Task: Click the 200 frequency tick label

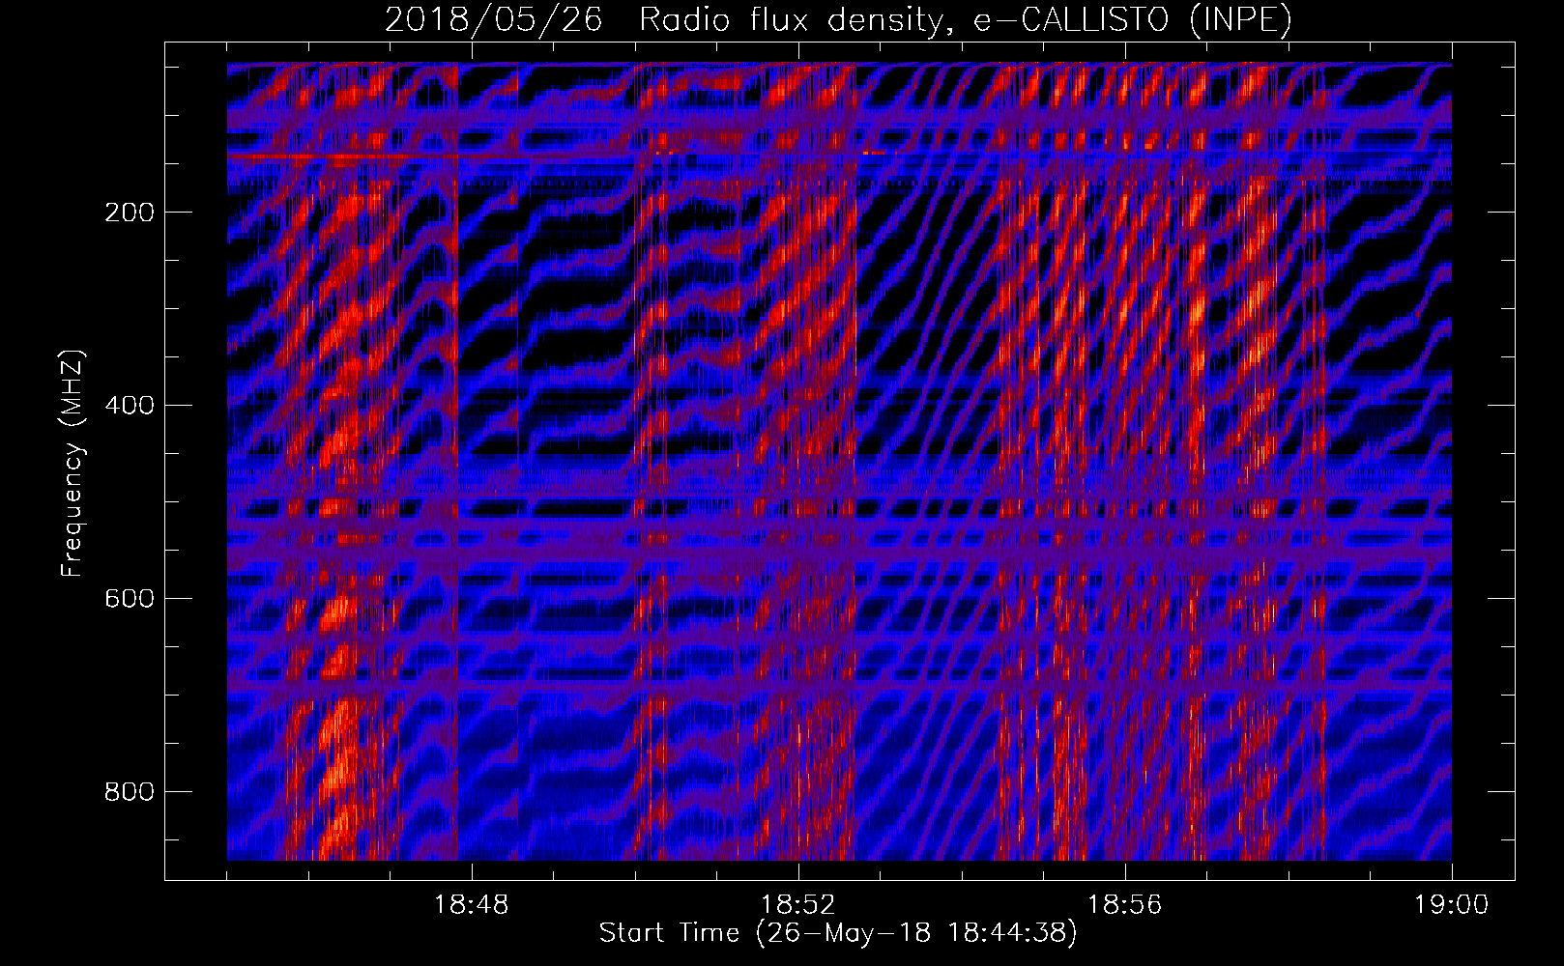Action: coord(130,213)
